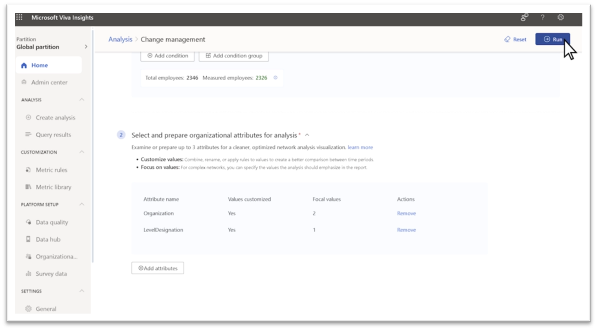The width and height of the screenshot is (597, 330).
Task: Remove the Organization attribute
Action: [x=406, y=213]
